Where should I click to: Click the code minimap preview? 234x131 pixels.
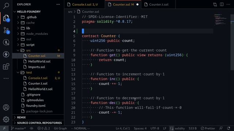click(x=220, y=20)
